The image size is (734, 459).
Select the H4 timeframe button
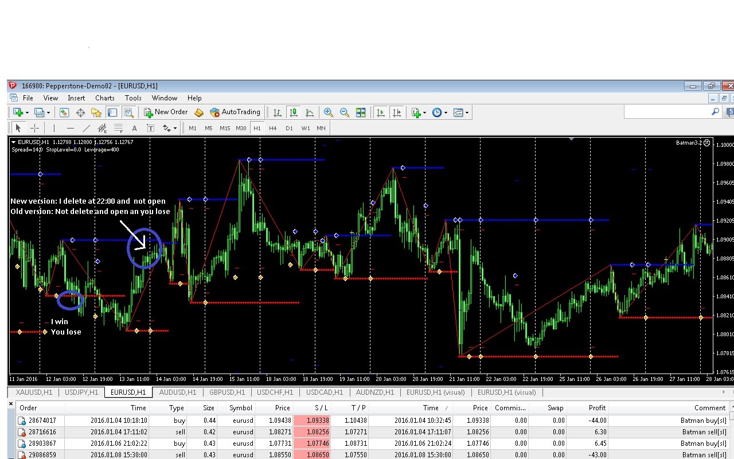click(273, 128)
